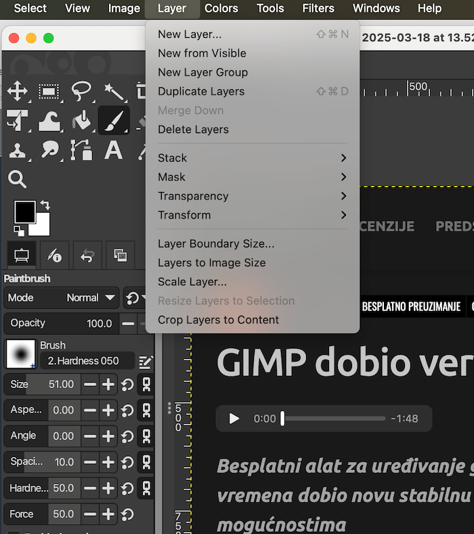Select the Clone stamp tool
The image size is (474, 534).
pos(17,150)
